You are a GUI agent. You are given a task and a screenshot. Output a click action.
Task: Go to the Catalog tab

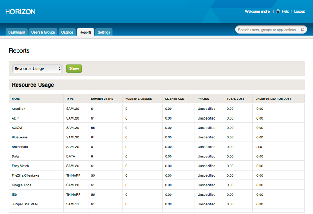[67, 32]
